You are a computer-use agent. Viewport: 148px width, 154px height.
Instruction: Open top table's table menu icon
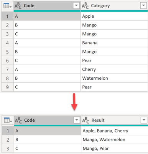click(x=7, y=6)
